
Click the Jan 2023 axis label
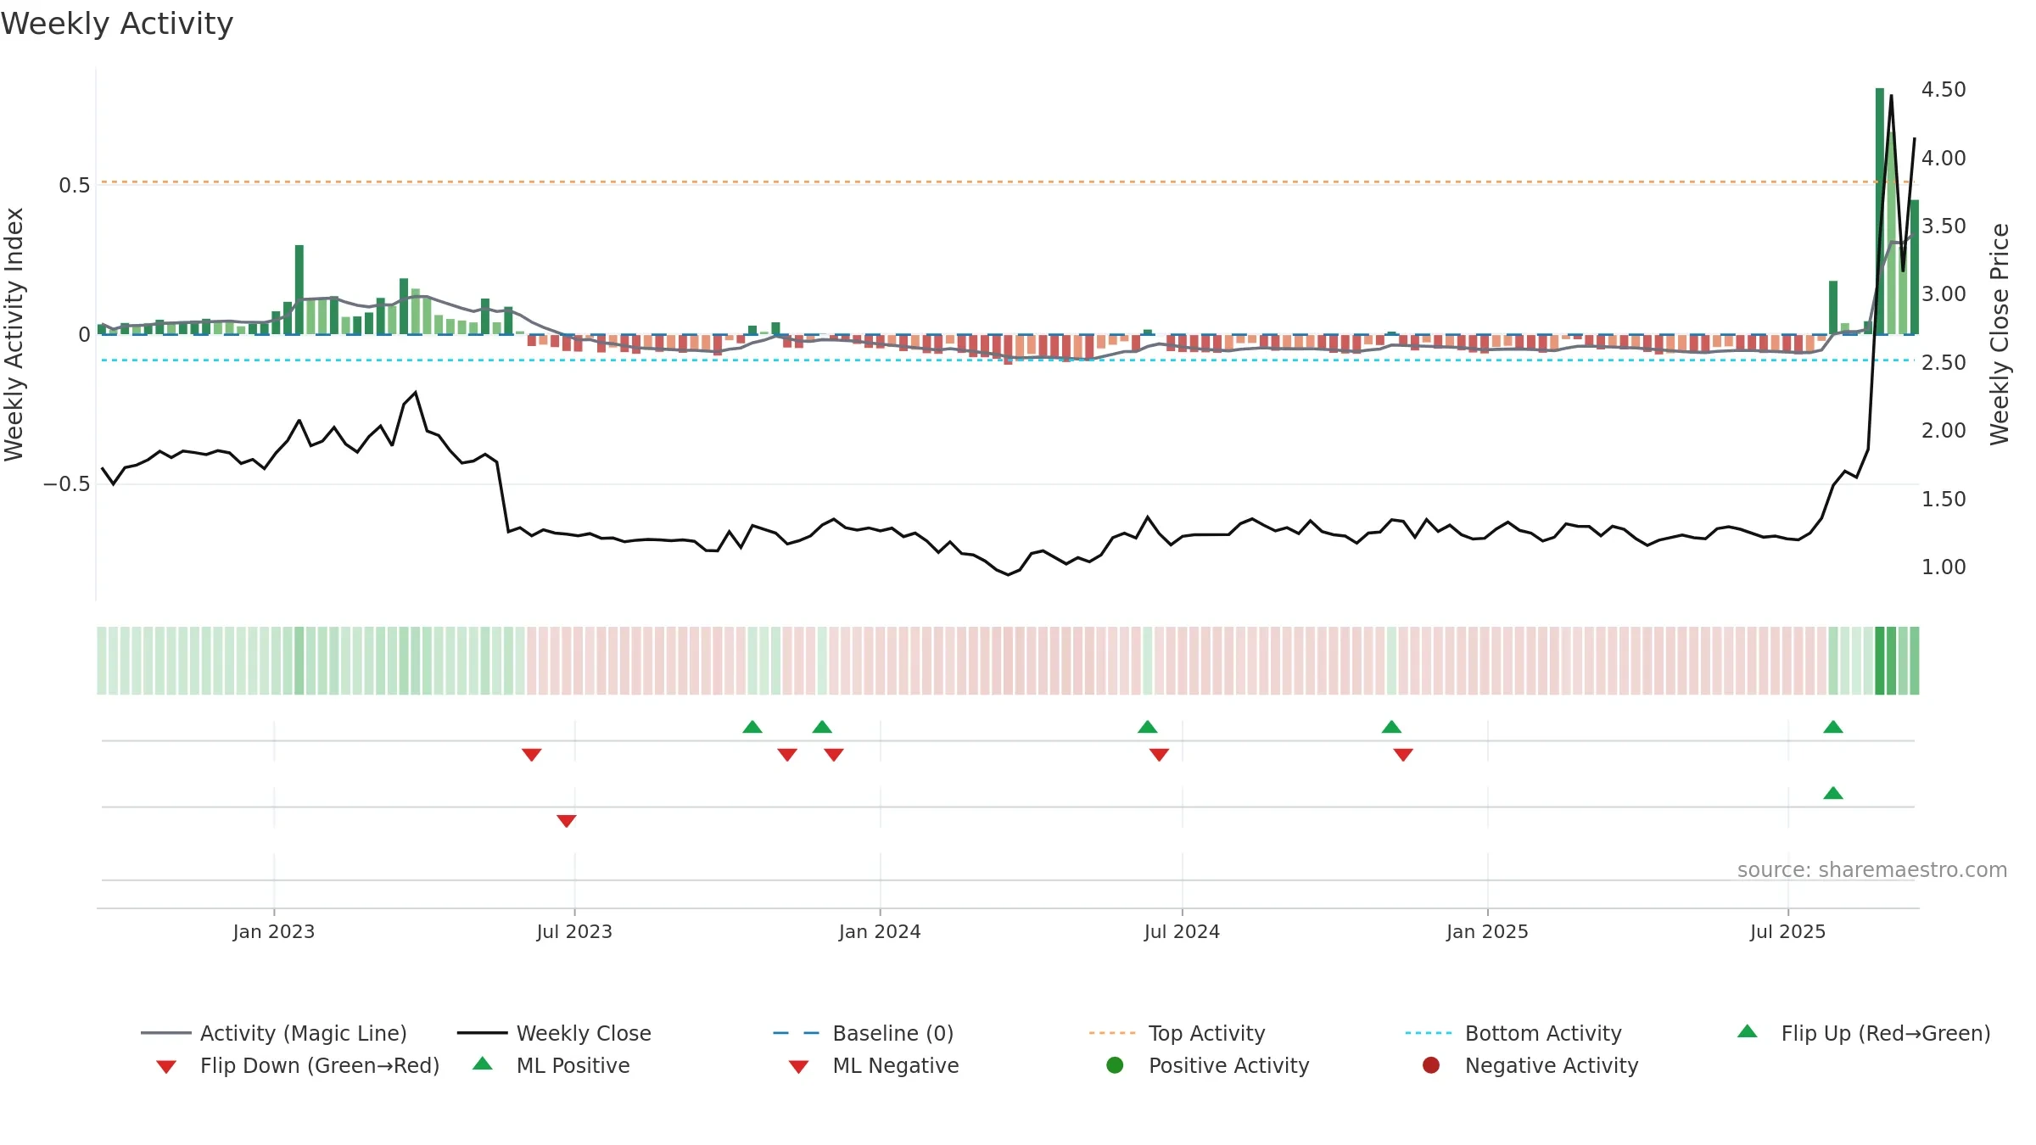(x=274, y=932)
